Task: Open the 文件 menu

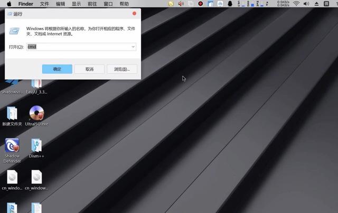Action: tap(44, 4)
